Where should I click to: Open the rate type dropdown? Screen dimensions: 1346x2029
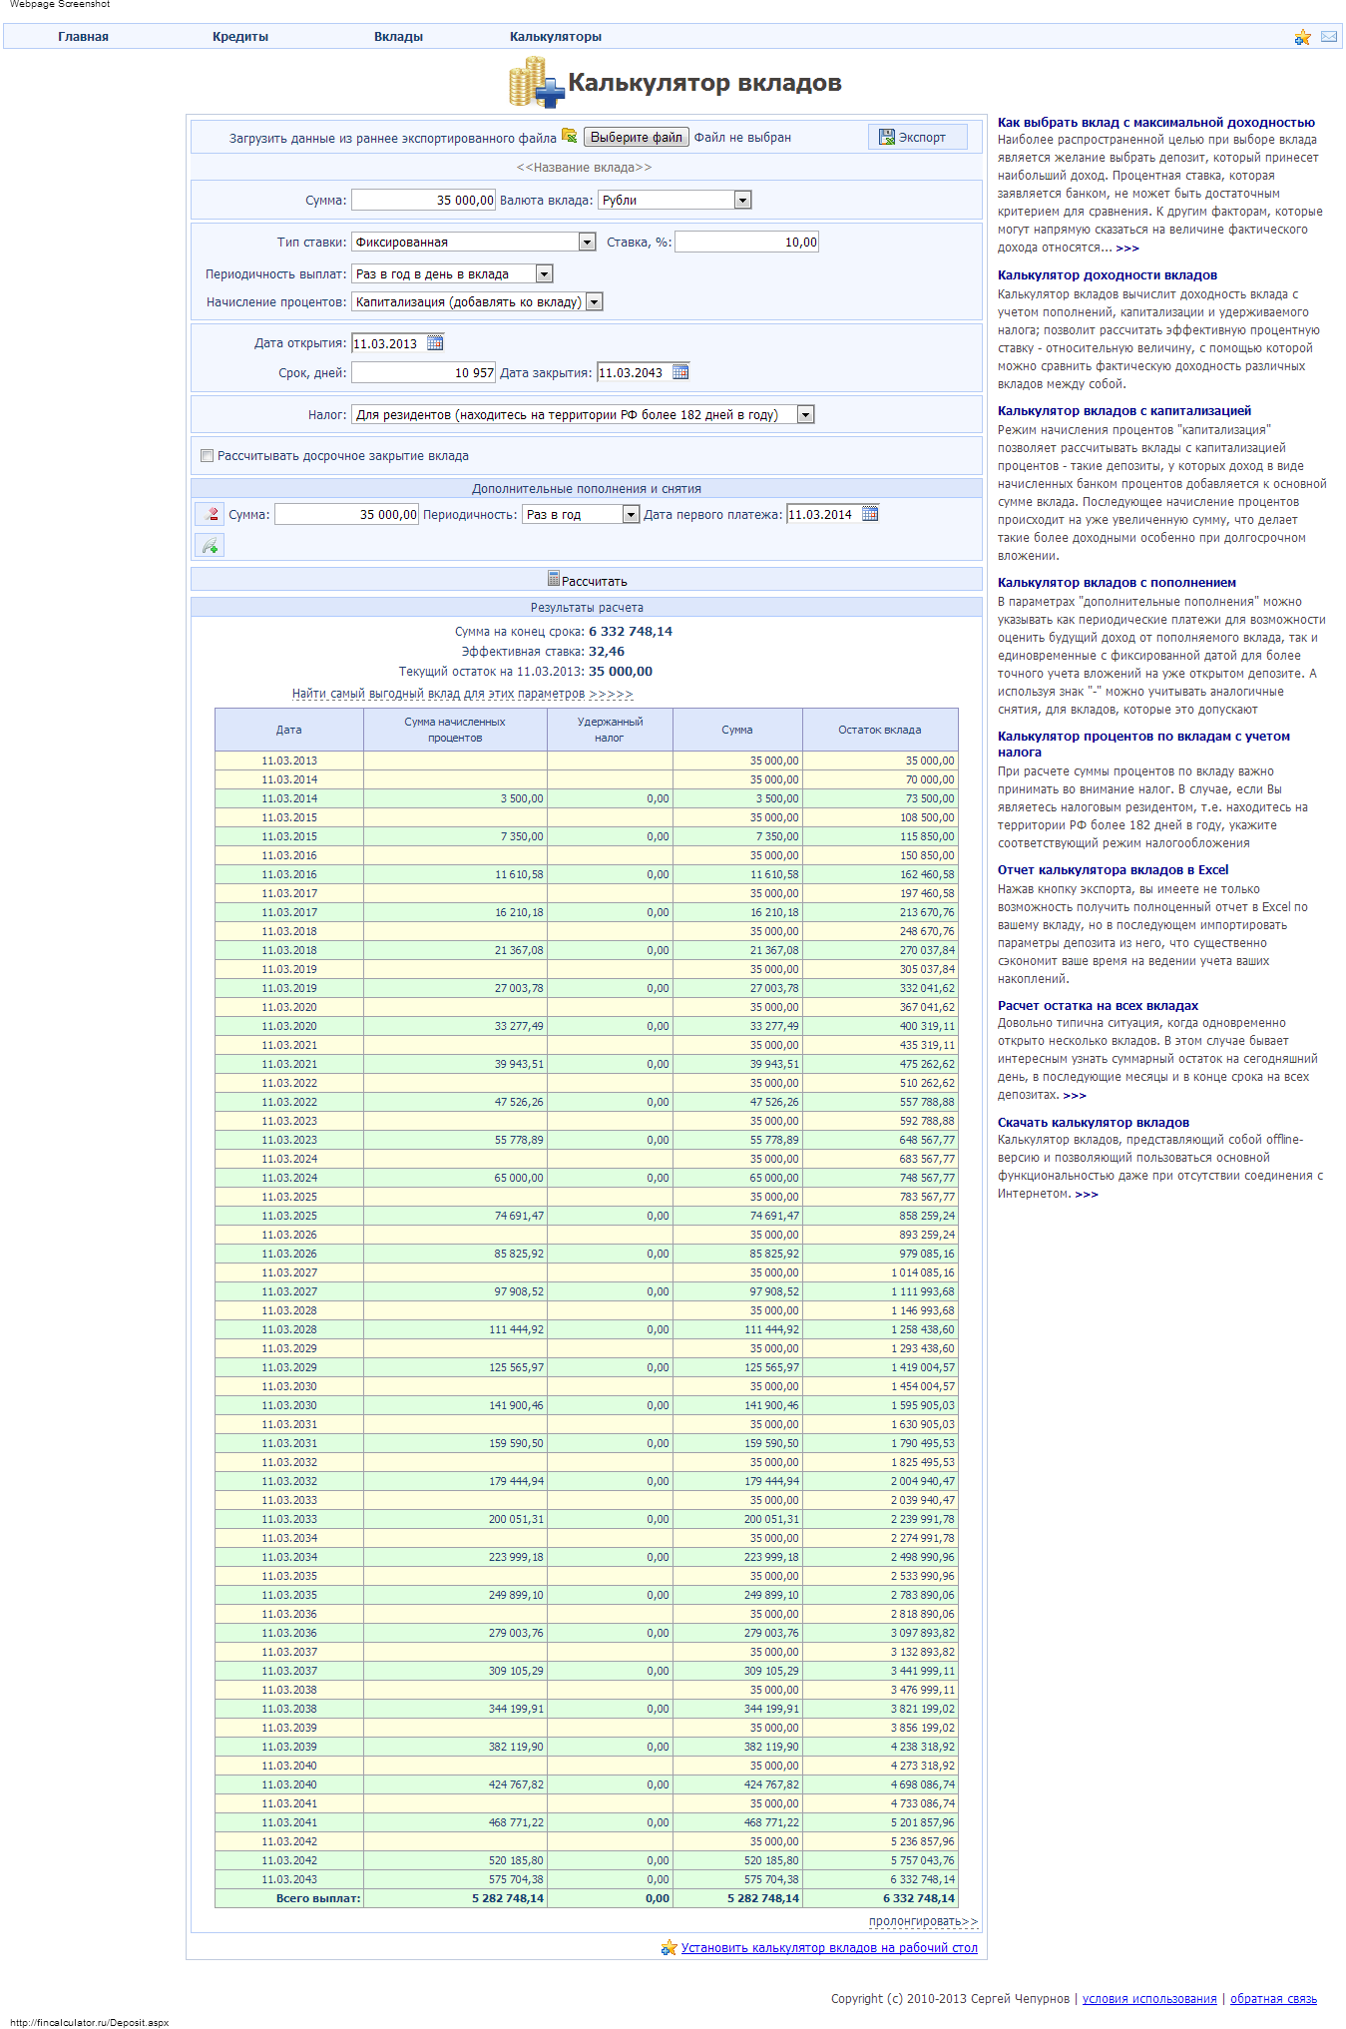pos(474,242)
